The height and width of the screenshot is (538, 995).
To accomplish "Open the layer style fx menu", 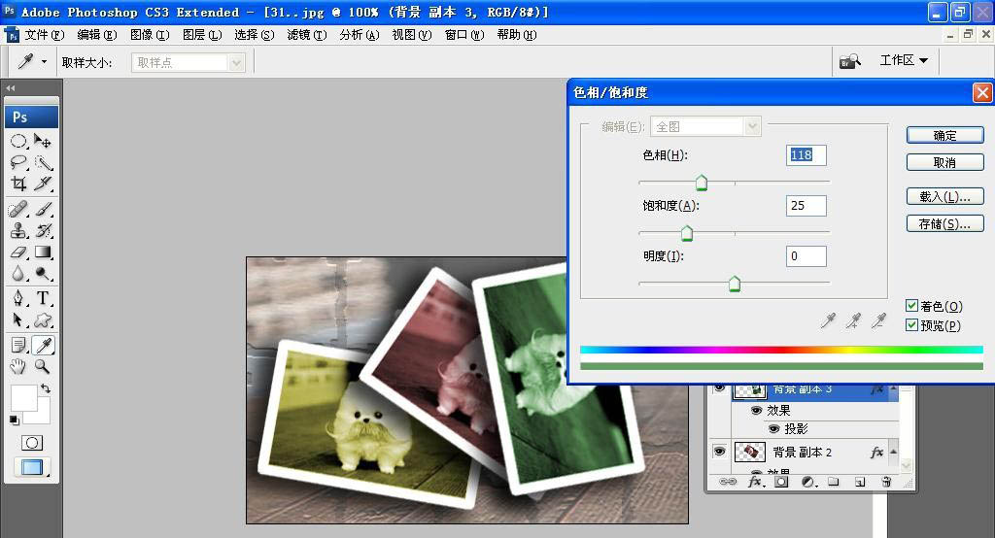I will (754, 482).
